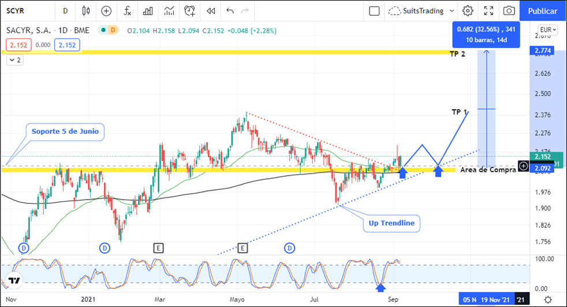Open the layout selector square icon
This screenshot has height=307, width=567.
(x=374, y=10)
